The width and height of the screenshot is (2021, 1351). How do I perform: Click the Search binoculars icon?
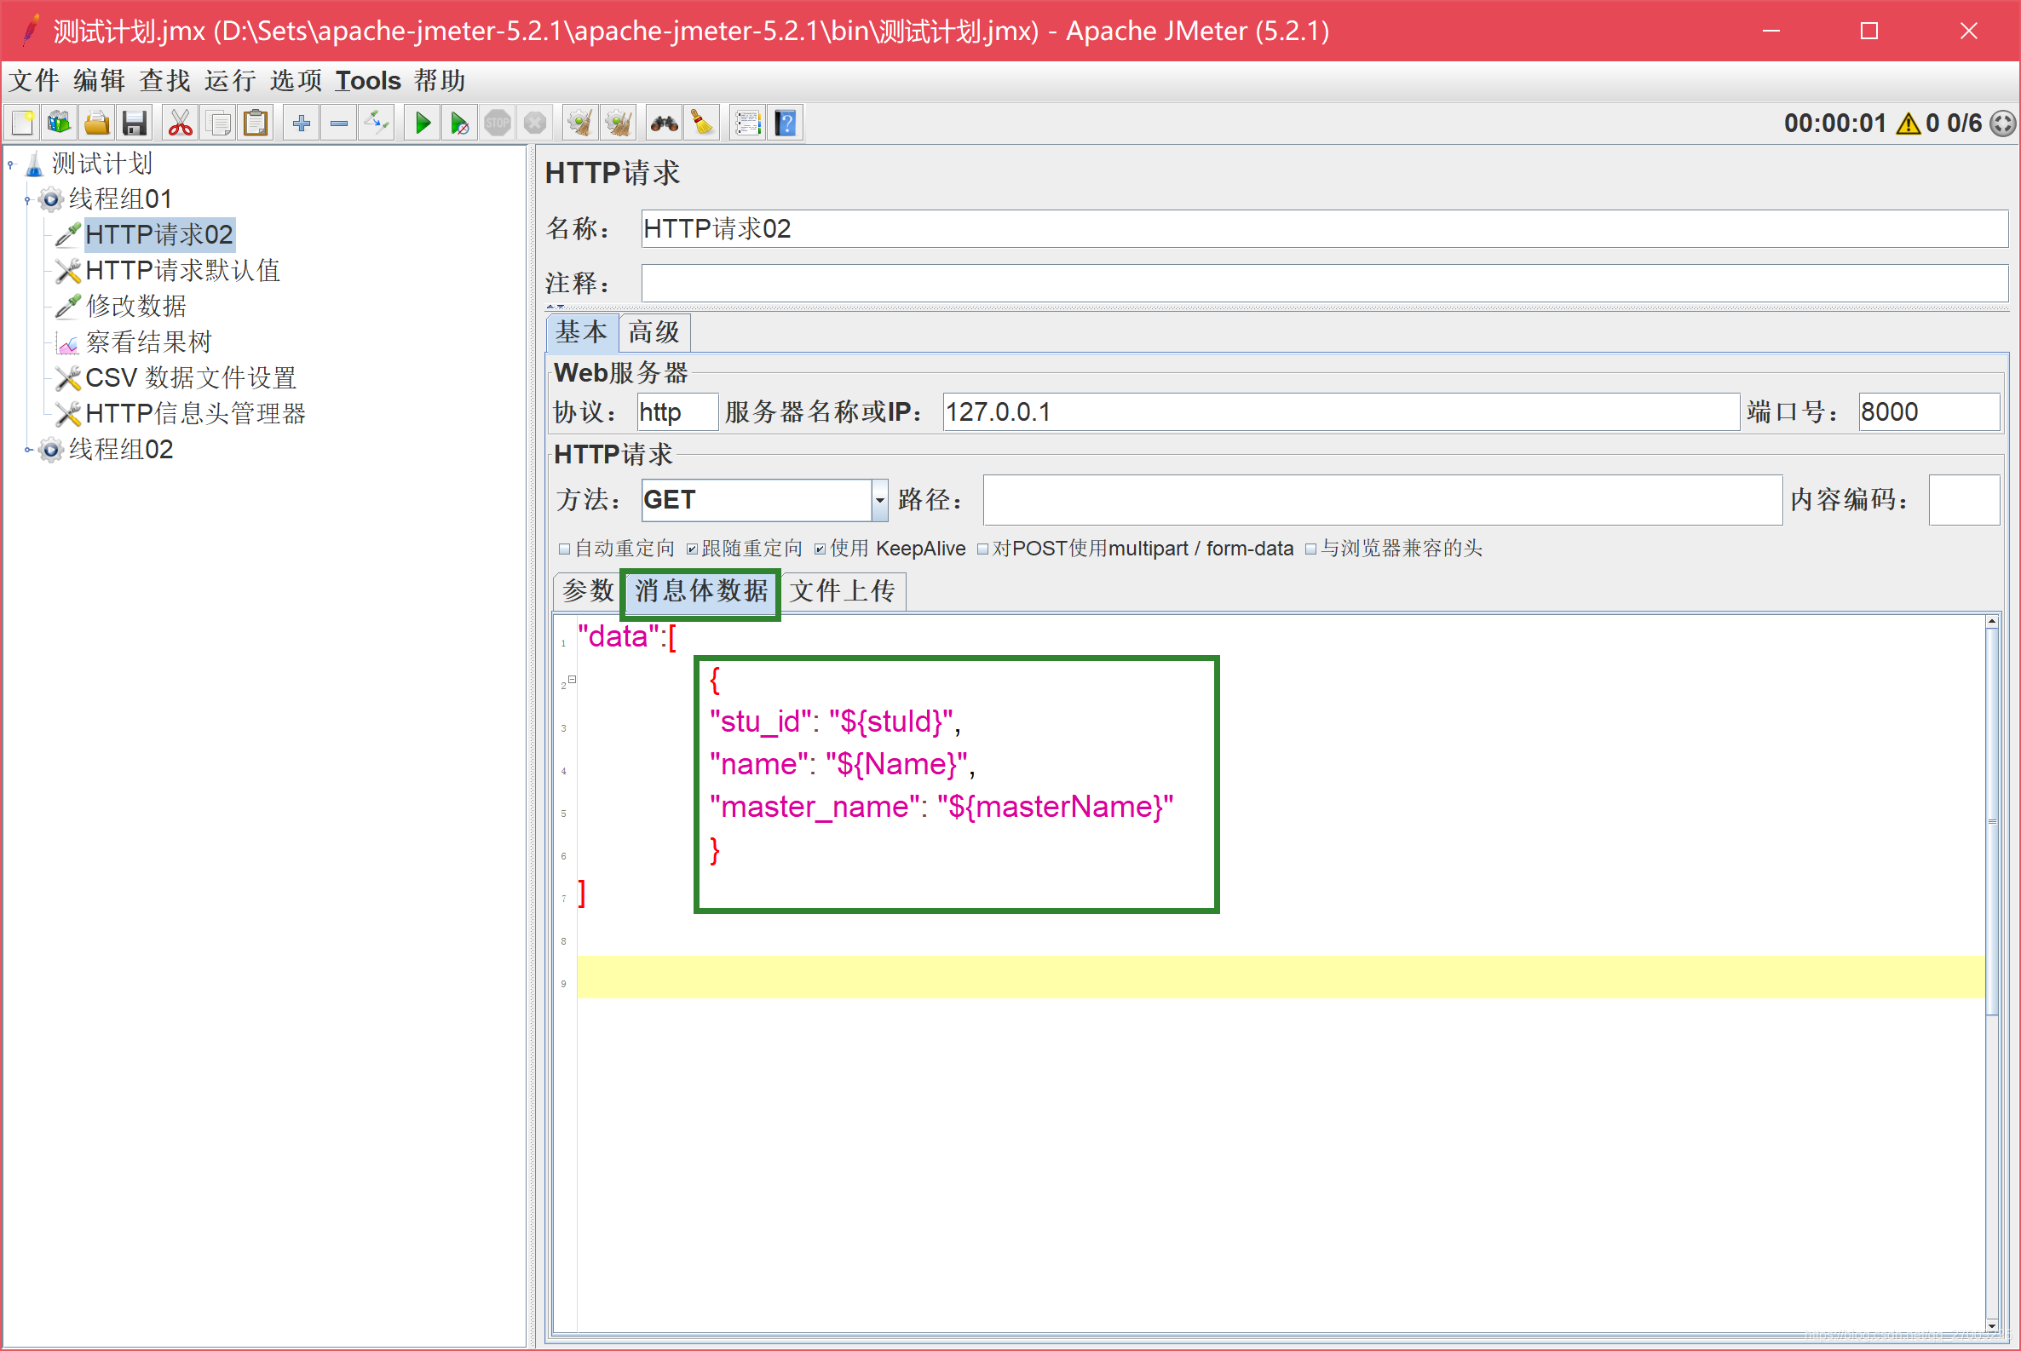tap(664, 124)
